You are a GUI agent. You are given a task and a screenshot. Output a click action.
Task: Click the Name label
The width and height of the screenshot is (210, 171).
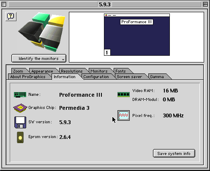pyautogui.click(x=34, y=95)
